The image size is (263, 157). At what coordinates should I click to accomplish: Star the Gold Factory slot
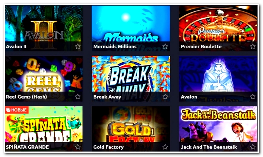point(165,147)
